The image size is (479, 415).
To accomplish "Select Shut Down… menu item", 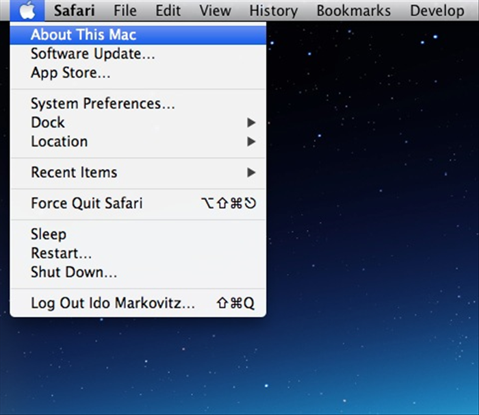I will pos(138,272).
